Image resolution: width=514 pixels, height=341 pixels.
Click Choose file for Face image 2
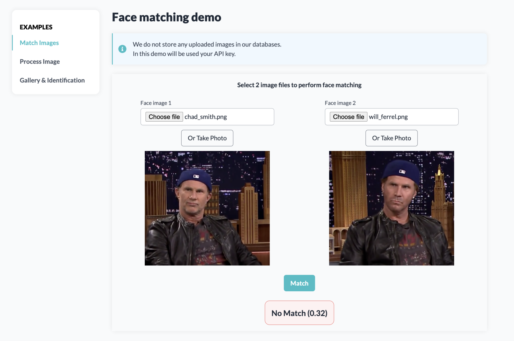pos(348,117)
